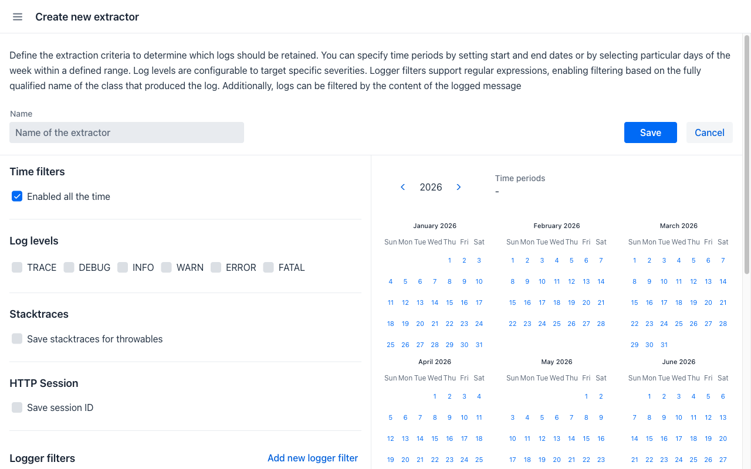Uncheck Enabled all the time
Viewport: 751px width, 469px height.
tap(17, 196)
